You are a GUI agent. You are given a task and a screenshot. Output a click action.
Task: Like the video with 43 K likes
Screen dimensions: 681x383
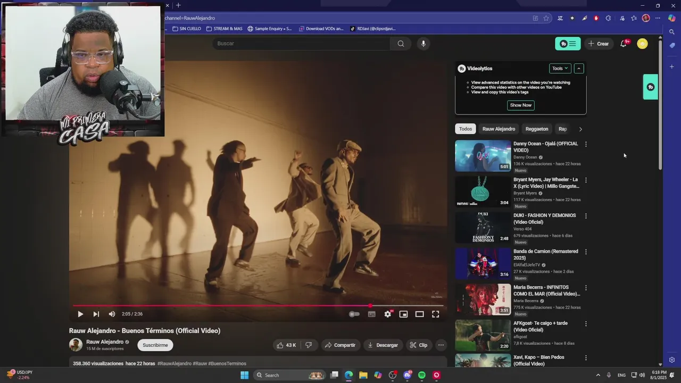point(286,345)
